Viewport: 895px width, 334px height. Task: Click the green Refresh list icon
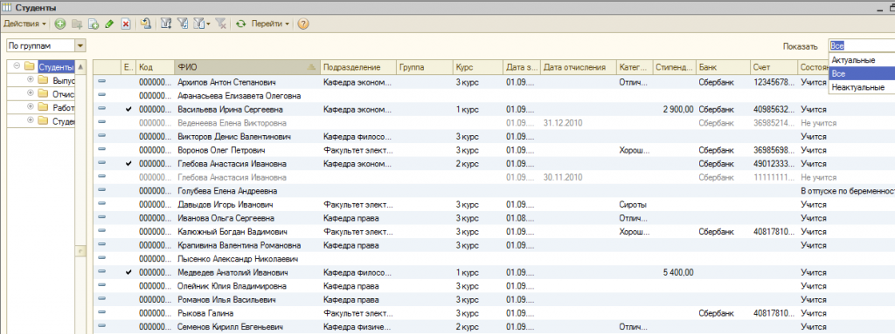[x=241, y=24]
